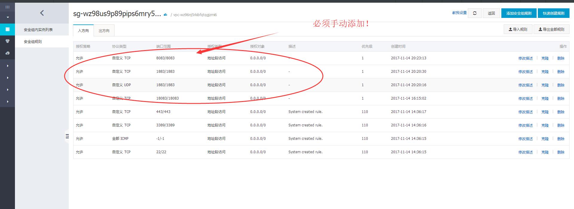
Task: Delete the 18083/18083 rule
Action: 561,99
